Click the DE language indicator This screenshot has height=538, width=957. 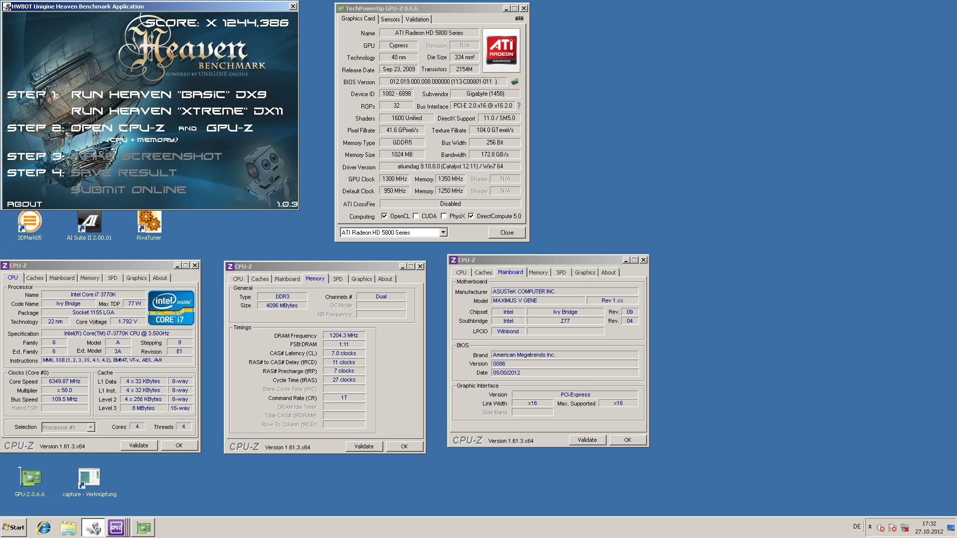(856, 527)
